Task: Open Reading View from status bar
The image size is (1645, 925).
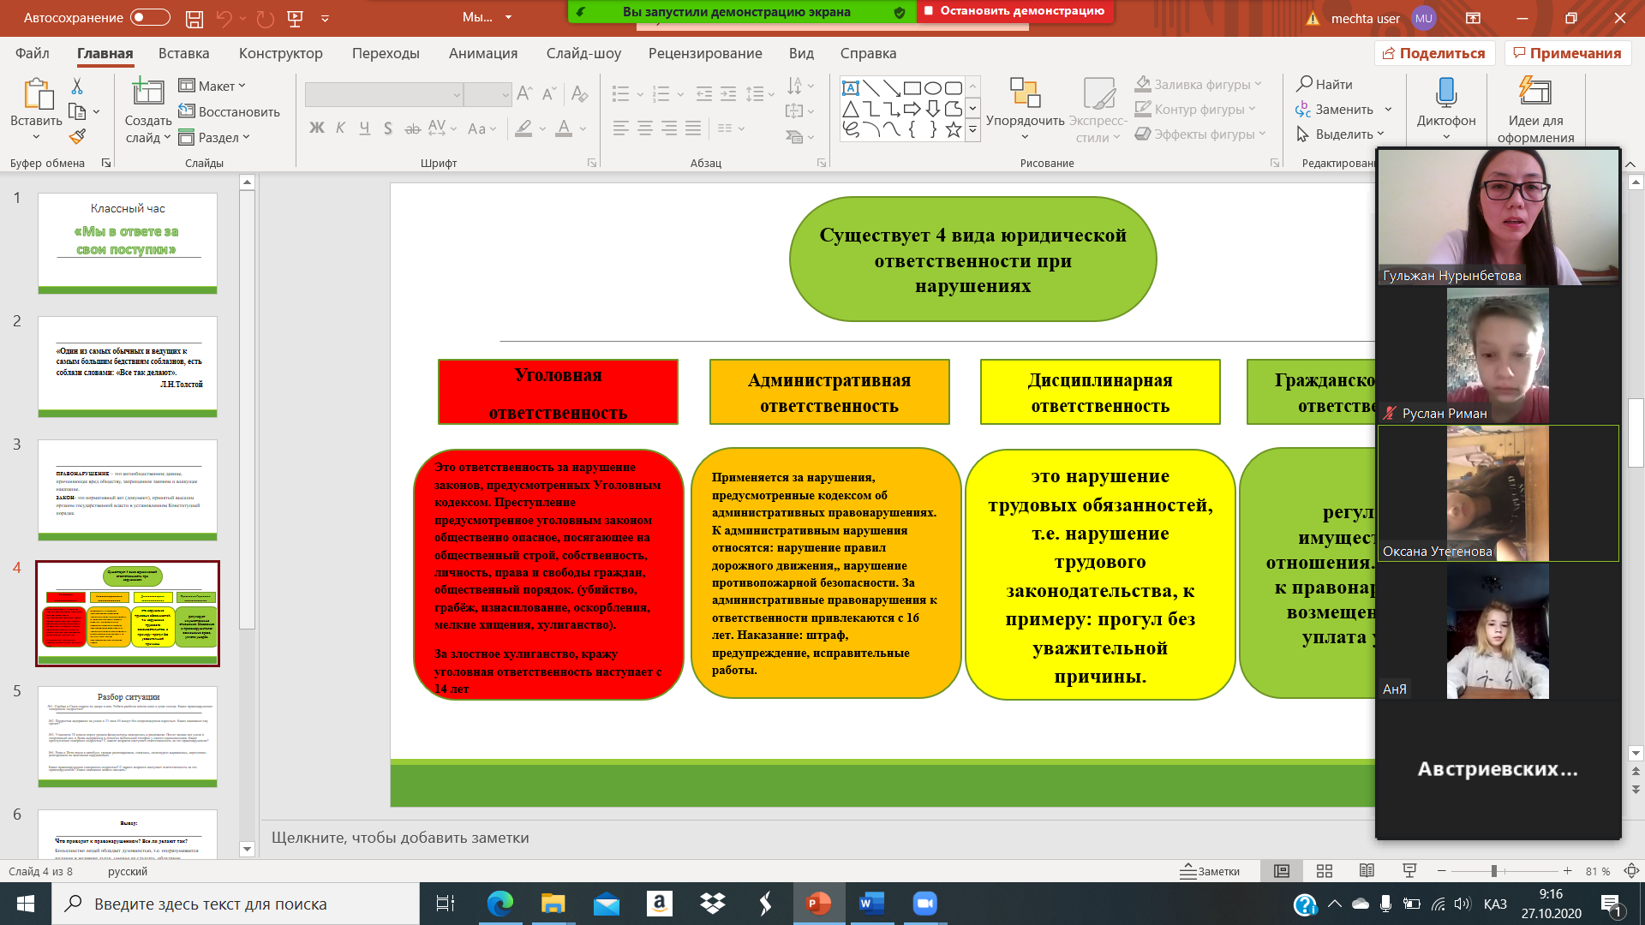Action: coord(1367,871)
